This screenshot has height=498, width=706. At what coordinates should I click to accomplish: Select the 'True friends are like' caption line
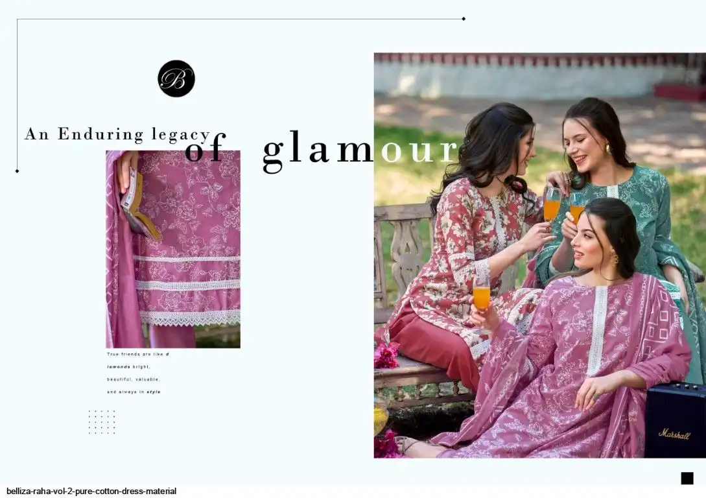pyautogui.click(x=138, y=354)
